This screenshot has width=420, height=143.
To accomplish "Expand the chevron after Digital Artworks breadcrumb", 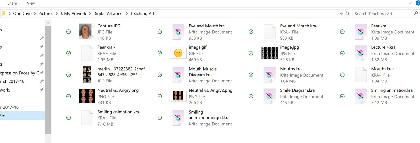I will pyautogui.click(x=127, y=14).
